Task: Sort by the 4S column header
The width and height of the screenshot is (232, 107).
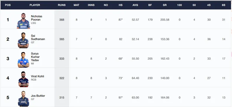Action: 209,5
